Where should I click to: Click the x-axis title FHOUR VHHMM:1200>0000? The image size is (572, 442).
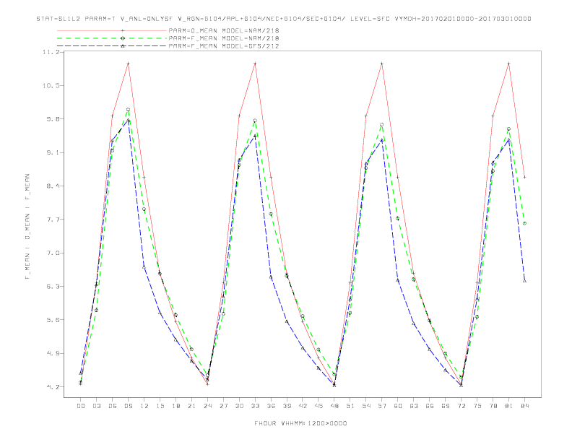pyautogui.click(x=300, y=423)
